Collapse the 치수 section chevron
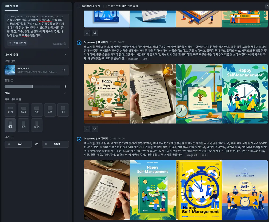The height and width of the screenshot is (222, 269). pyautogui.click(x=65, y=93)
